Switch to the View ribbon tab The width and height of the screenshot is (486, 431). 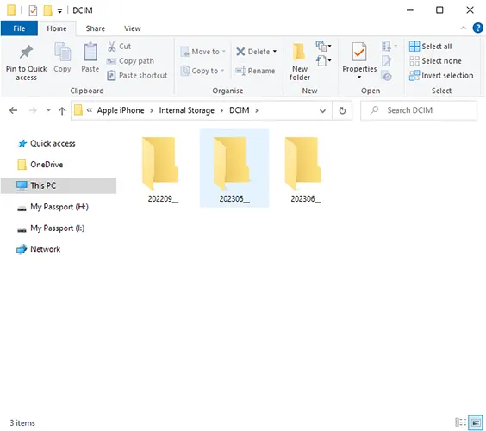pos(133,28)
